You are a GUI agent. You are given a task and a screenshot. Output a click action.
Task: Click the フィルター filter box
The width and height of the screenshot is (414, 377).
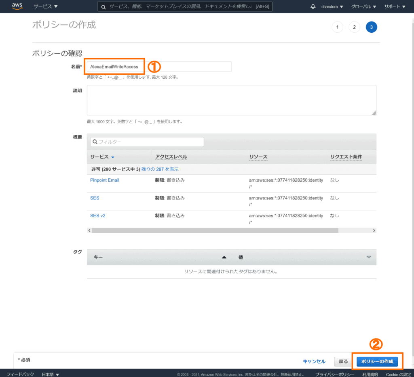pyautogui.click(x=147, y=142)
